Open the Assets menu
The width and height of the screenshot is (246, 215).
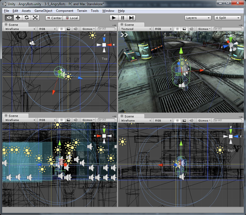[26, 11]
